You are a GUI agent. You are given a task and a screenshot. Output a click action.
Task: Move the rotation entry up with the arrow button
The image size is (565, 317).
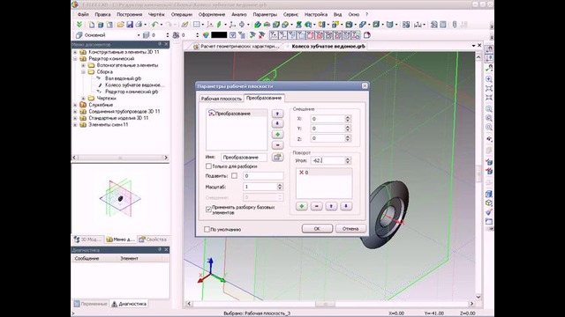coord(331,206)
